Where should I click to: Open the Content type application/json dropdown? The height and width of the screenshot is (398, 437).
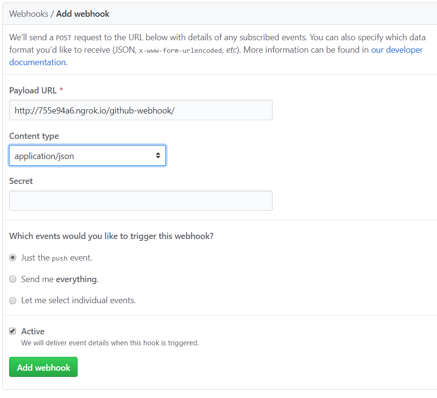tap(88, 155)
